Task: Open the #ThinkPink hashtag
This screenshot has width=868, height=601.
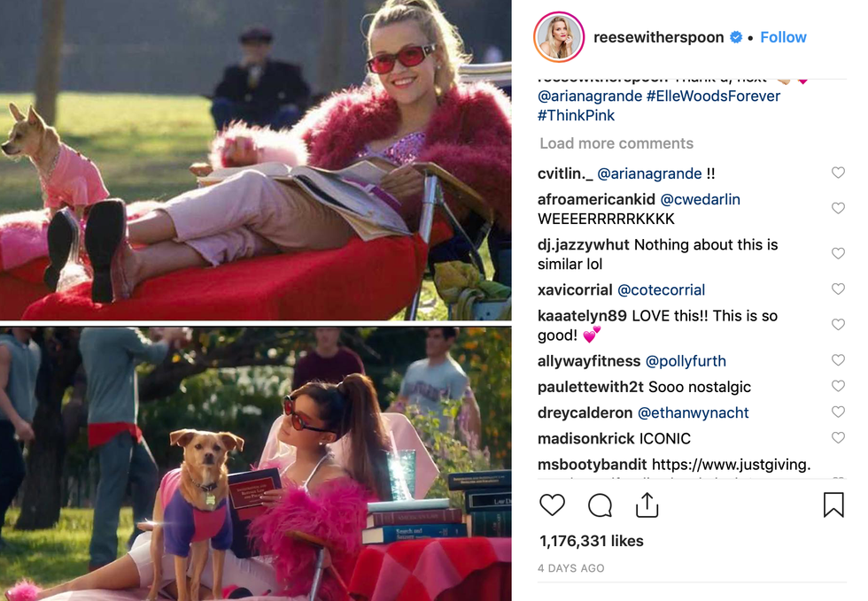Action: (576, 115)
